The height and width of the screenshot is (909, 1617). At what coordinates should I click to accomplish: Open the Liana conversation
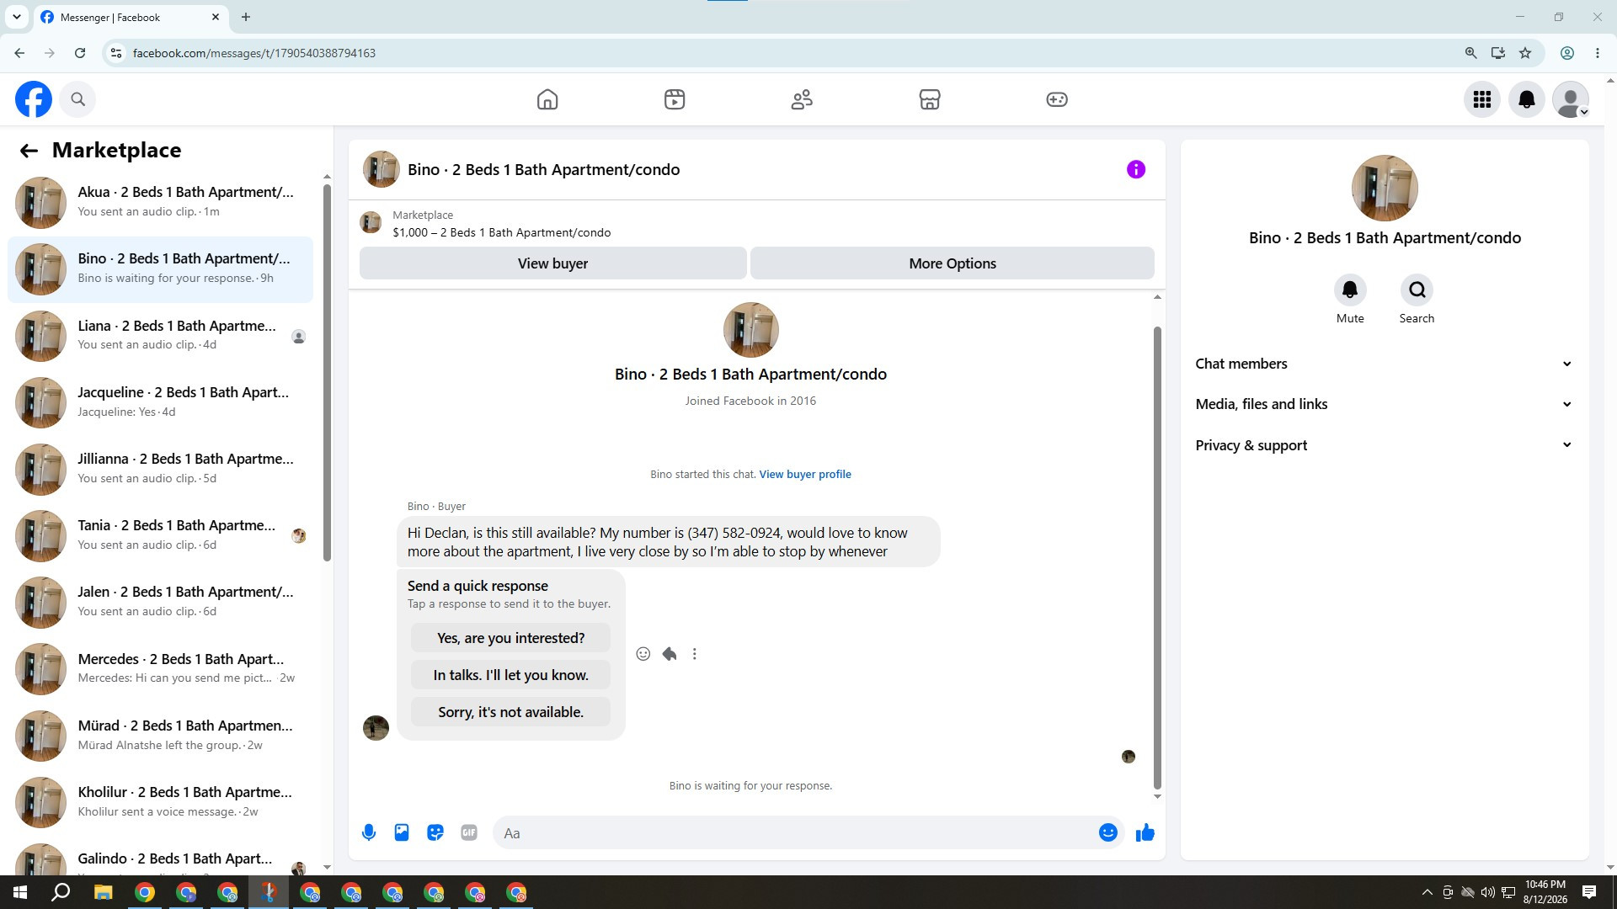[x=160, y=336]
